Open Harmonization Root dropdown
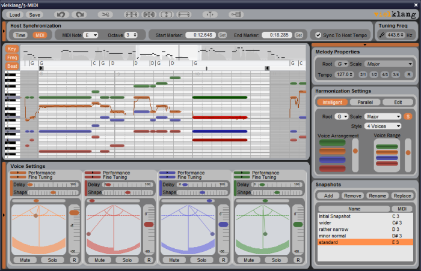The width and height of the screenshot is (421, 271). tap(342, 116)
